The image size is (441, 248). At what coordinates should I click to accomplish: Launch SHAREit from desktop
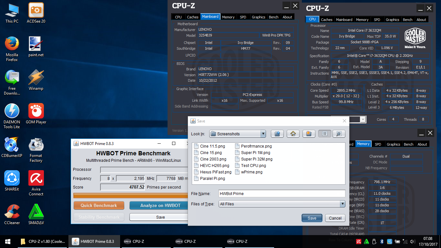coord(12,181)
